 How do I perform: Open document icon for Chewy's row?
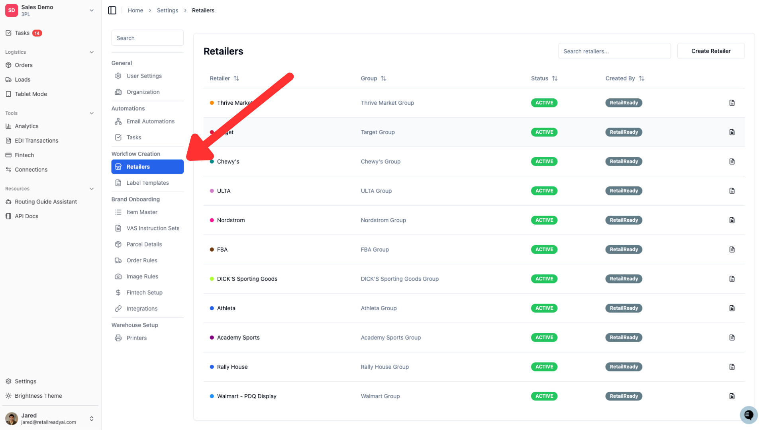(732, 161)
